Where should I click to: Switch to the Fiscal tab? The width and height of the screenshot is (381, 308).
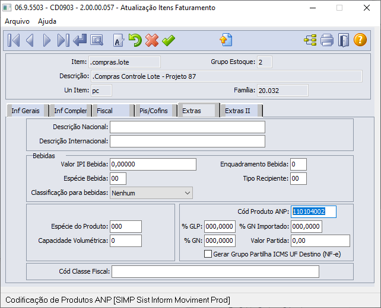coord(105,111)
